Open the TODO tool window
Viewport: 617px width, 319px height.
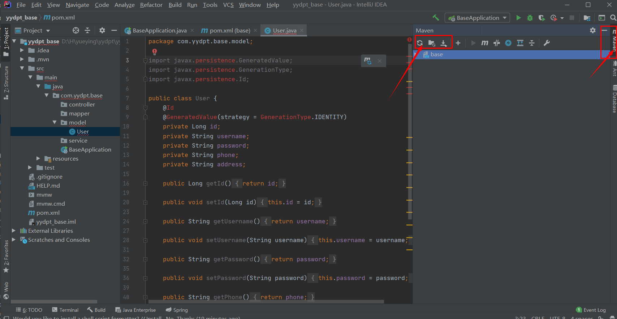point(29,310)
